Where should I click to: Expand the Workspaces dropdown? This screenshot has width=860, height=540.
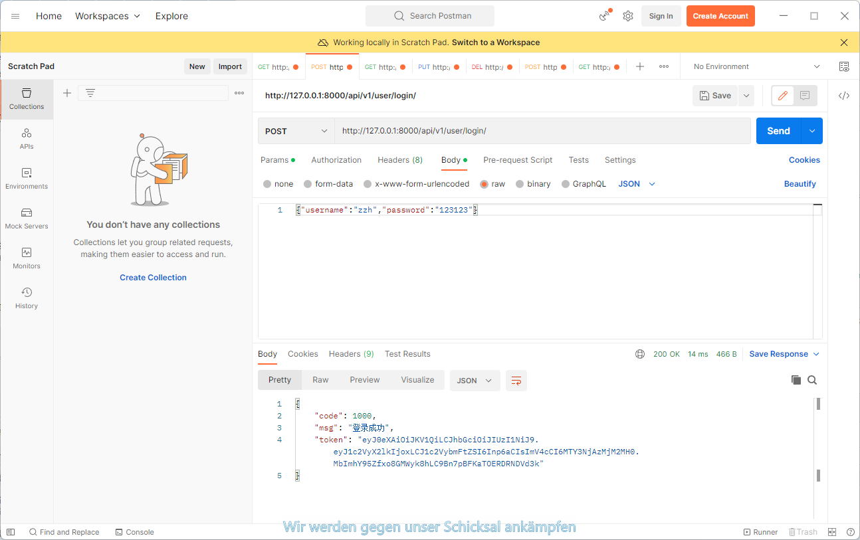click(108, 16)
